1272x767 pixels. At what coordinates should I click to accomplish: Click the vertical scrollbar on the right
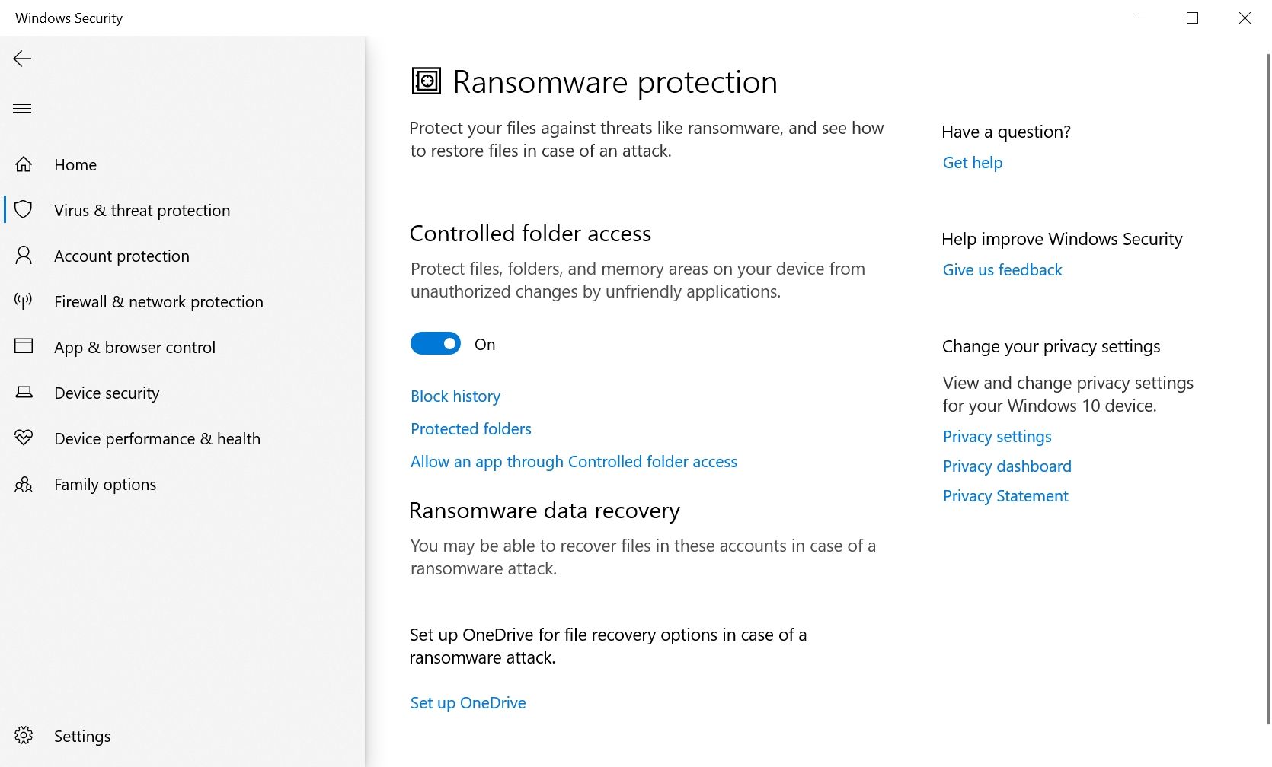1268,380
